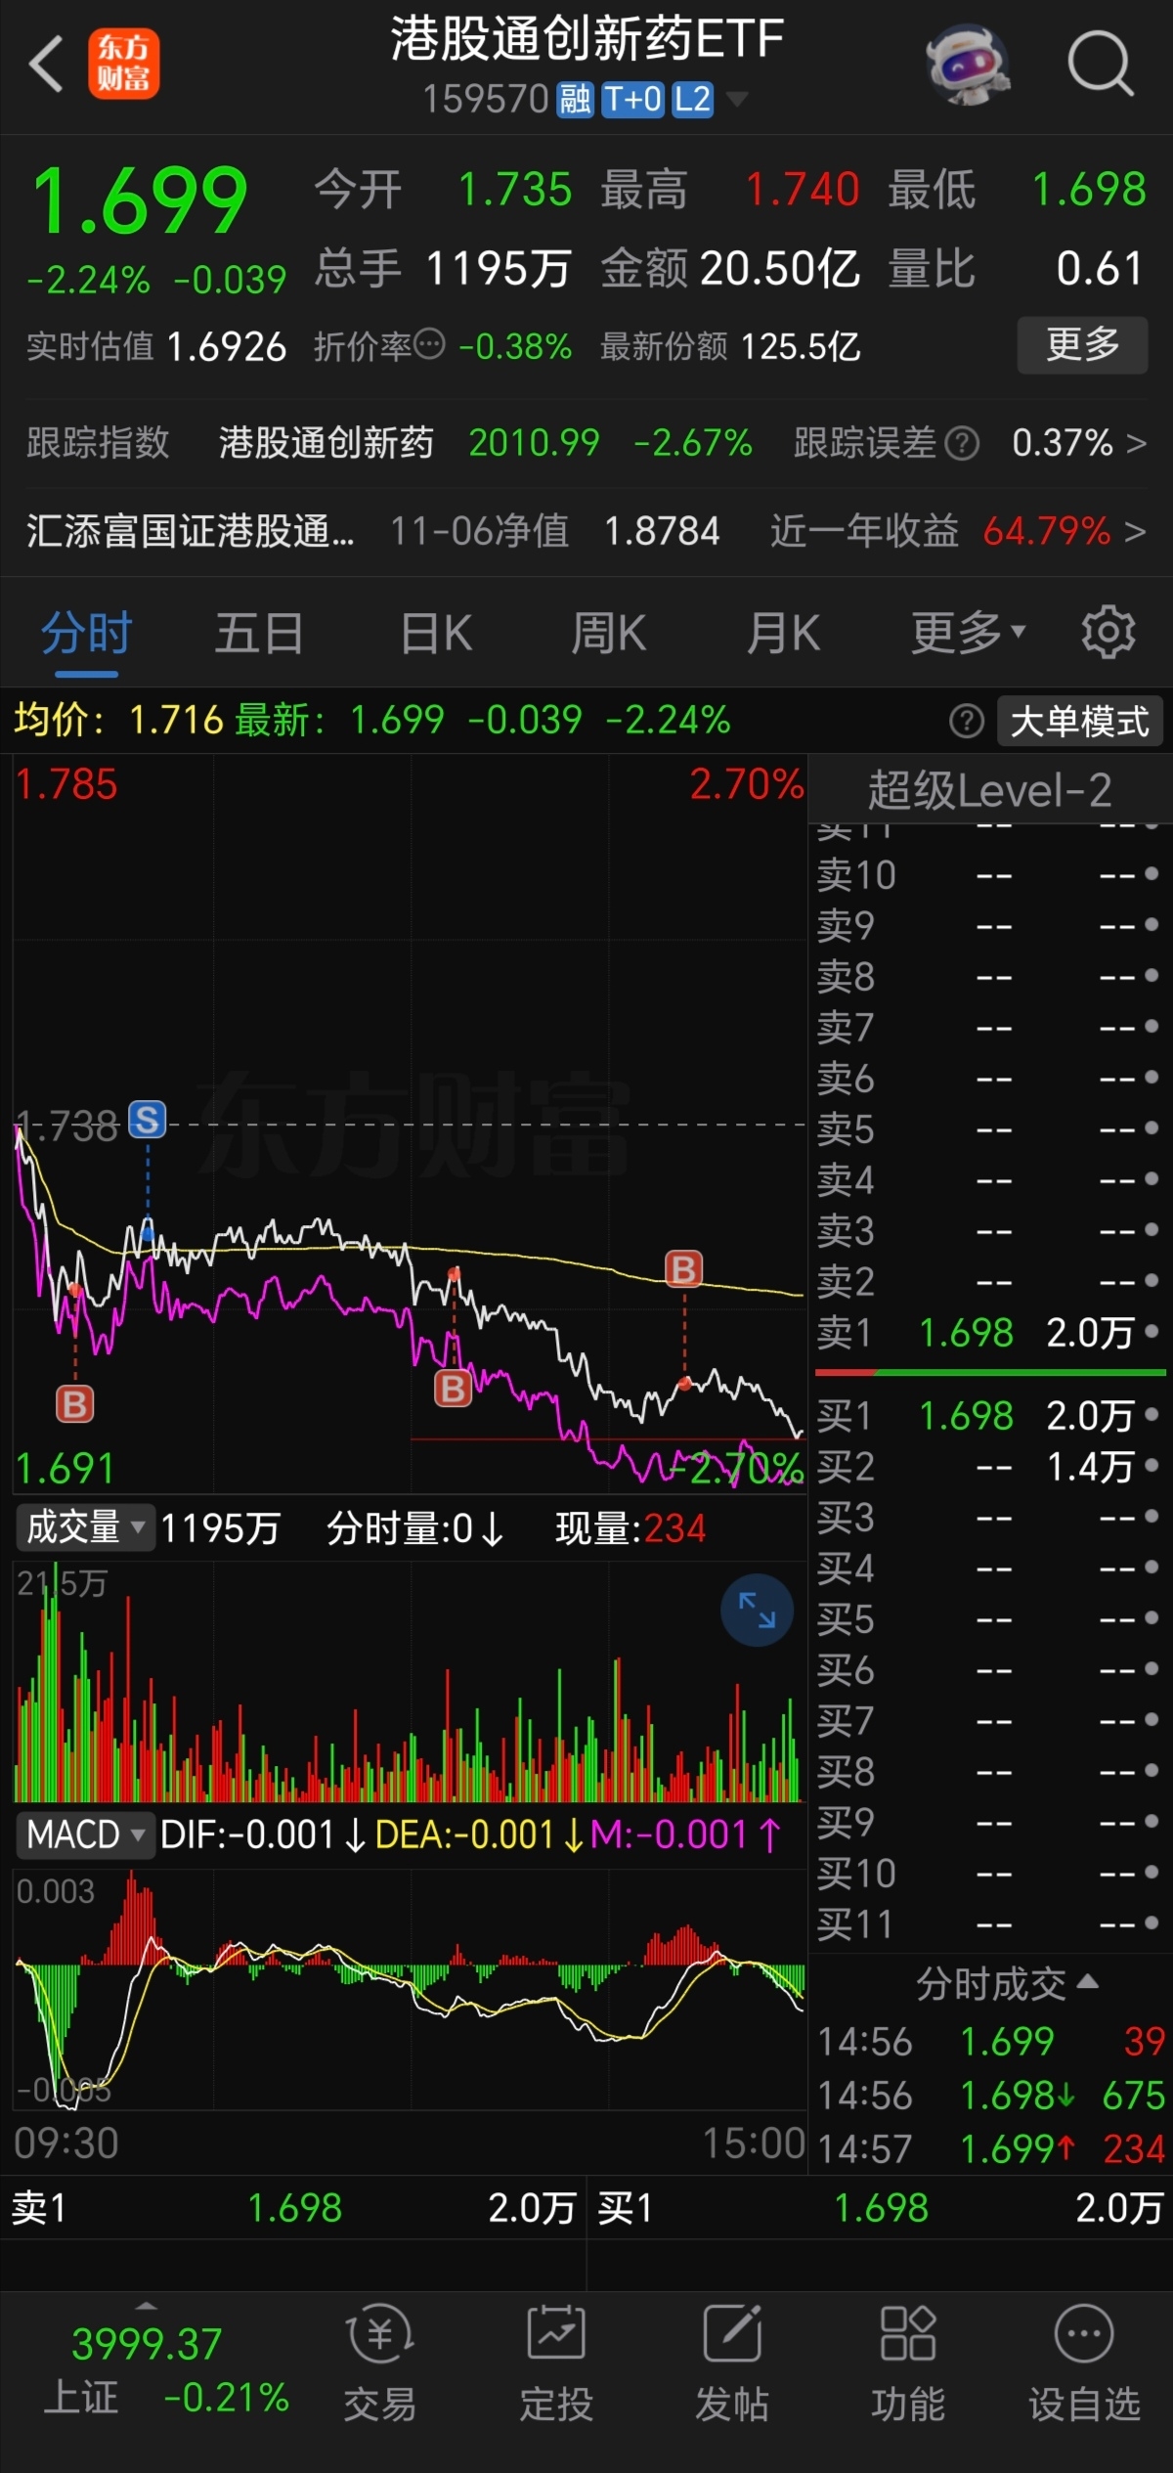Open 近一年收益 64.79% details arrow
1173x2473 pixels.
[1135, 532]
